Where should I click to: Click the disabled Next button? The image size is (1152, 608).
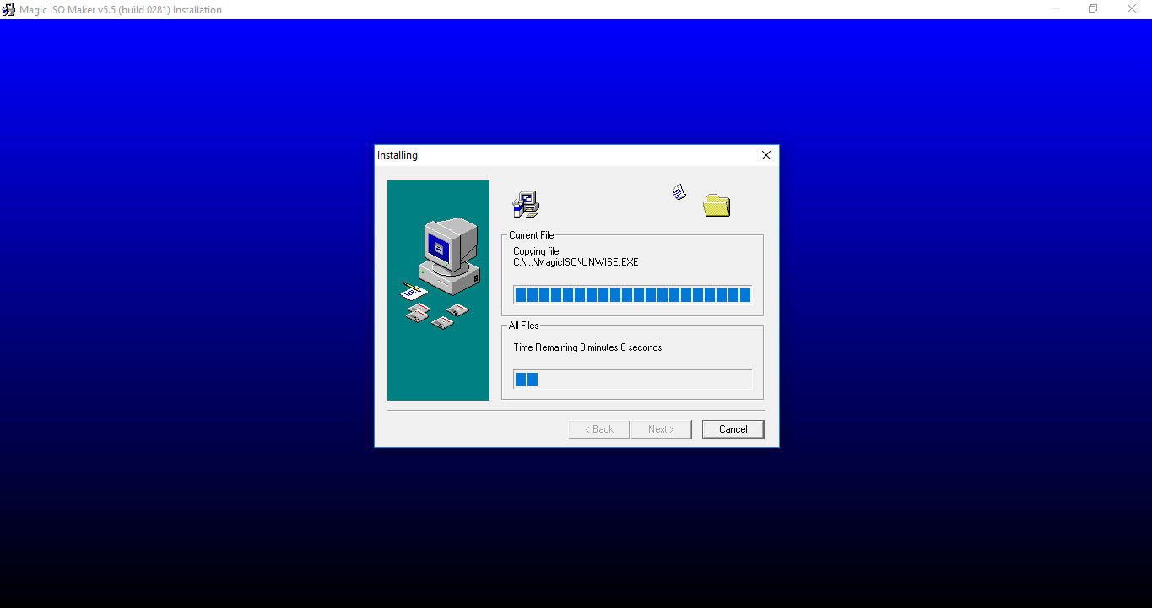tap(661, 429)
